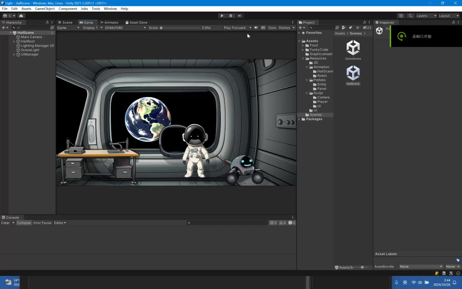Toggle the Stats overlay in Game view

272,28
